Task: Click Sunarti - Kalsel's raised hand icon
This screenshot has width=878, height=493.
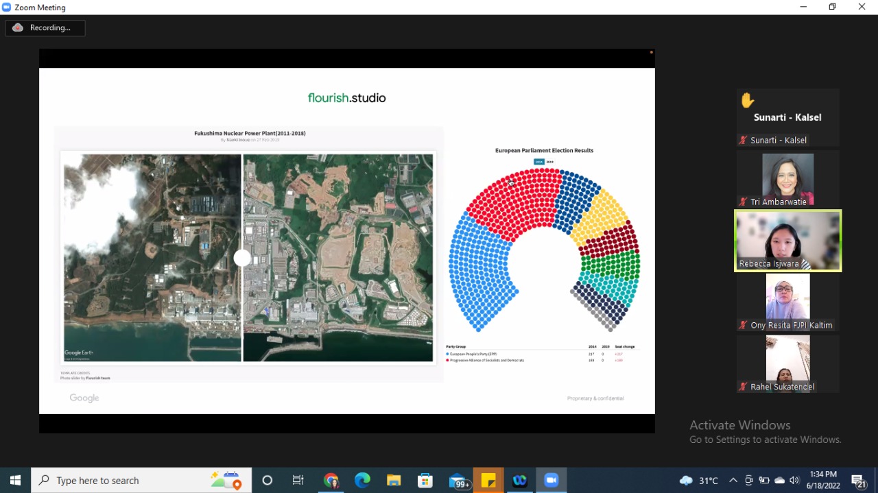Action: 747,101
